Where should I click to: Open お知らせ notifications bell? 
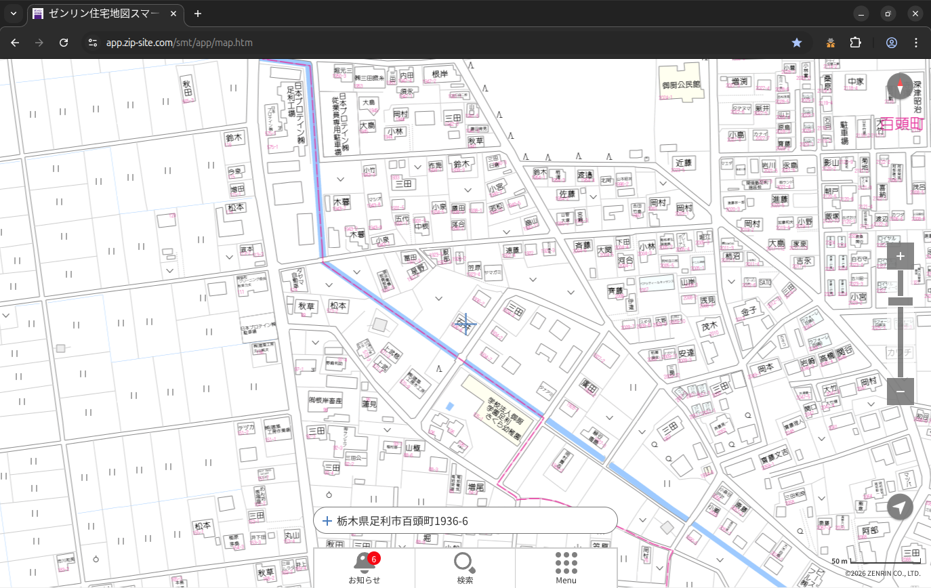[x=364, y=567]
